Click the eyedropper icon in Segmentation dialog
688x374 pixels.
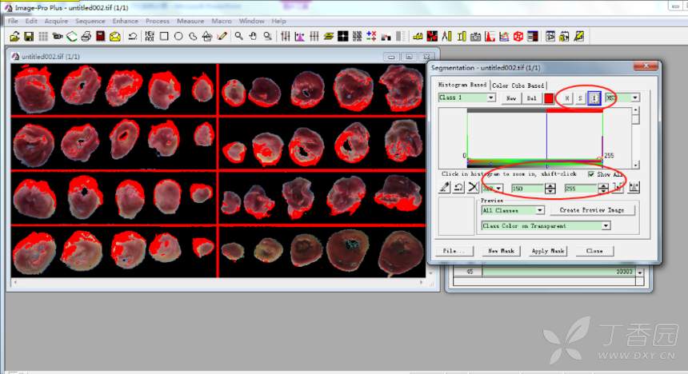pyautogui.click(x=446, y=188)
